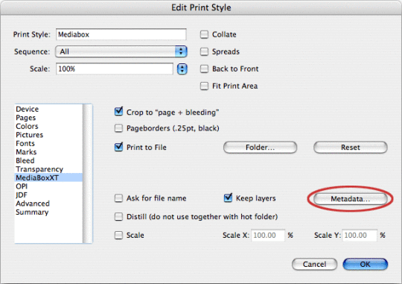The height and width of the screenshot is (284, 402).
Task: Confirm with the OK button
Action: pyautogui.click(x=365, y=264)
